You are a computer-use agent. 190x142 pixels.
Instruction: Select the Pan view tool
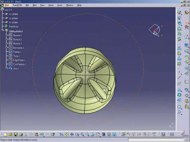(x=72, y=134)
